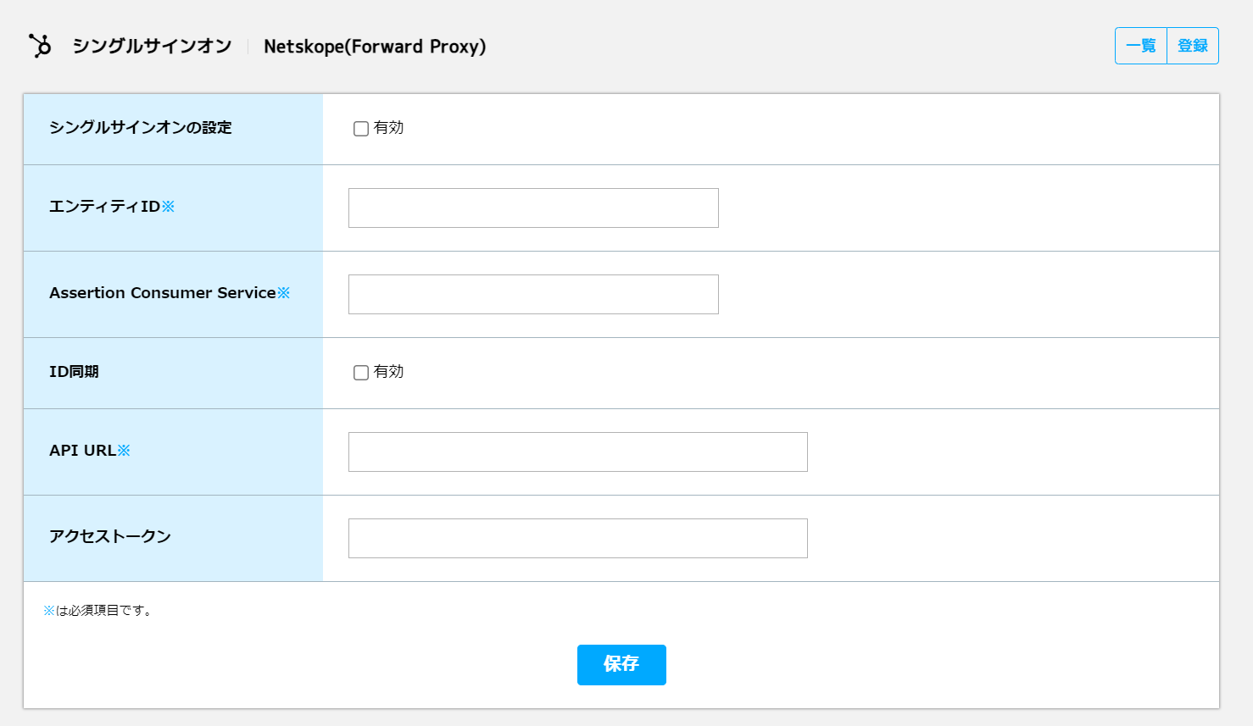Focus the API URL input field

click(x=578, y=452)
